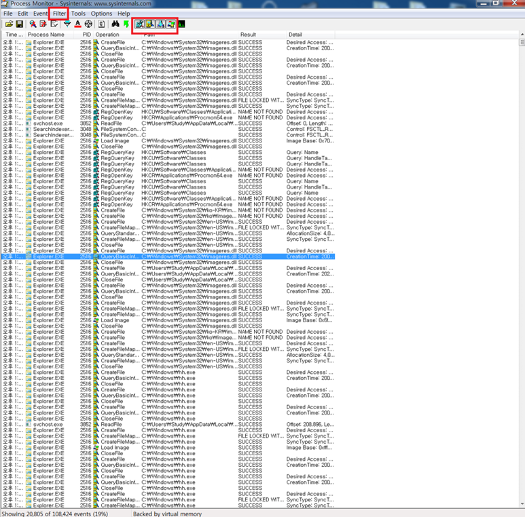Select svchost.exe ReadFile row with Offset: 208,896
Image resolution: width=525 pixels, height=517 pixels.
pyautogui.click(x=168, y=424)
